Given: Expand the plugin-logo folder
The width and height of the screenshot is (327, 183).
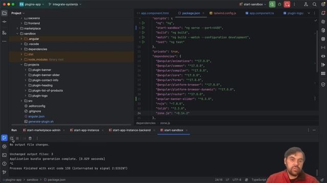Looking at the screenshot, I should pos(26,96).
